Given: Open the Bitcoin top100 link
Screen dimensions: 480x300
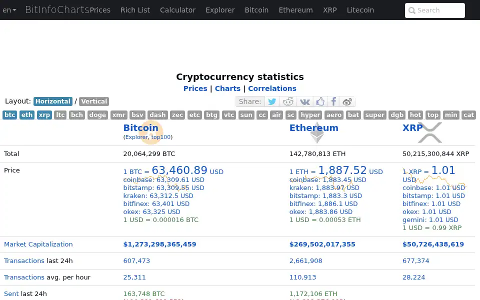Looking at the screenshot, I should (x=161, y=137).
